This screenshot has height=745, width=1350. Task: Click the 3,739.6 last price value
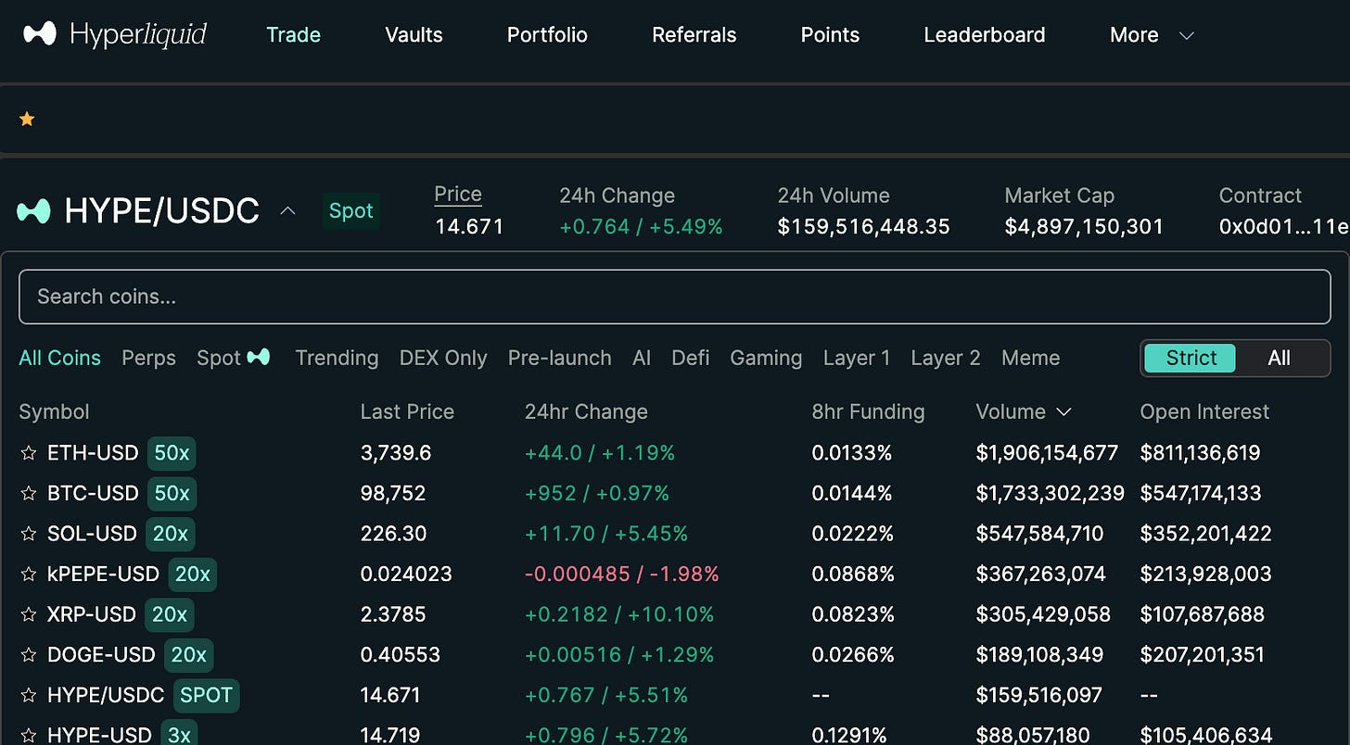point(396,453)
